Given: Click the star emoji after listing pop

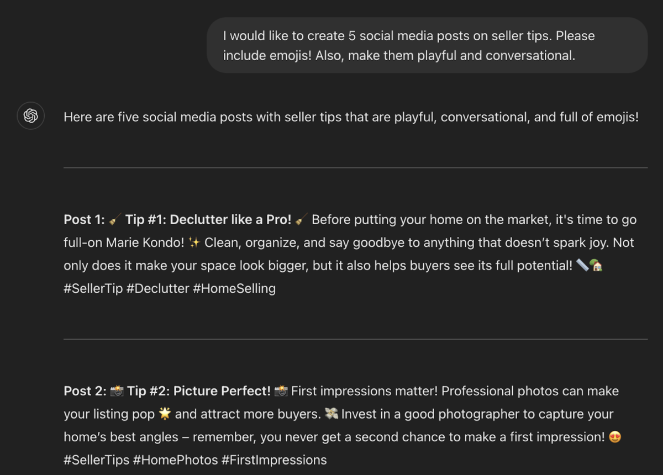Looking at the screenshot, I should 165,414.
